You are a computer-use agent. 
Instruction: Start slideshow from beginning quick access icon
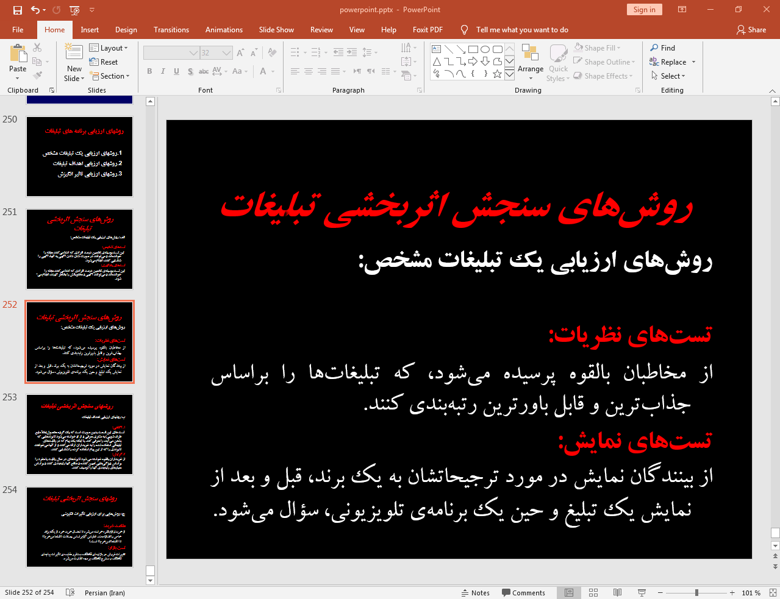pos(74,10)
